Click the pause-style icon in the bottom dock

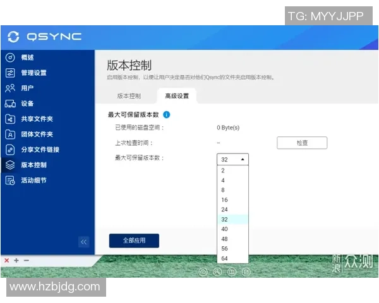[232, 272]
